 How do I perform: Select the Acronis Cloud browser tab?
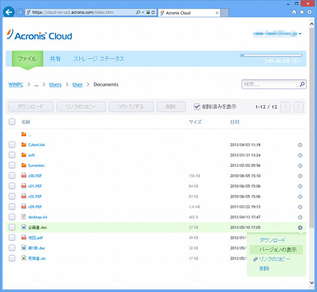pos(189,13)
